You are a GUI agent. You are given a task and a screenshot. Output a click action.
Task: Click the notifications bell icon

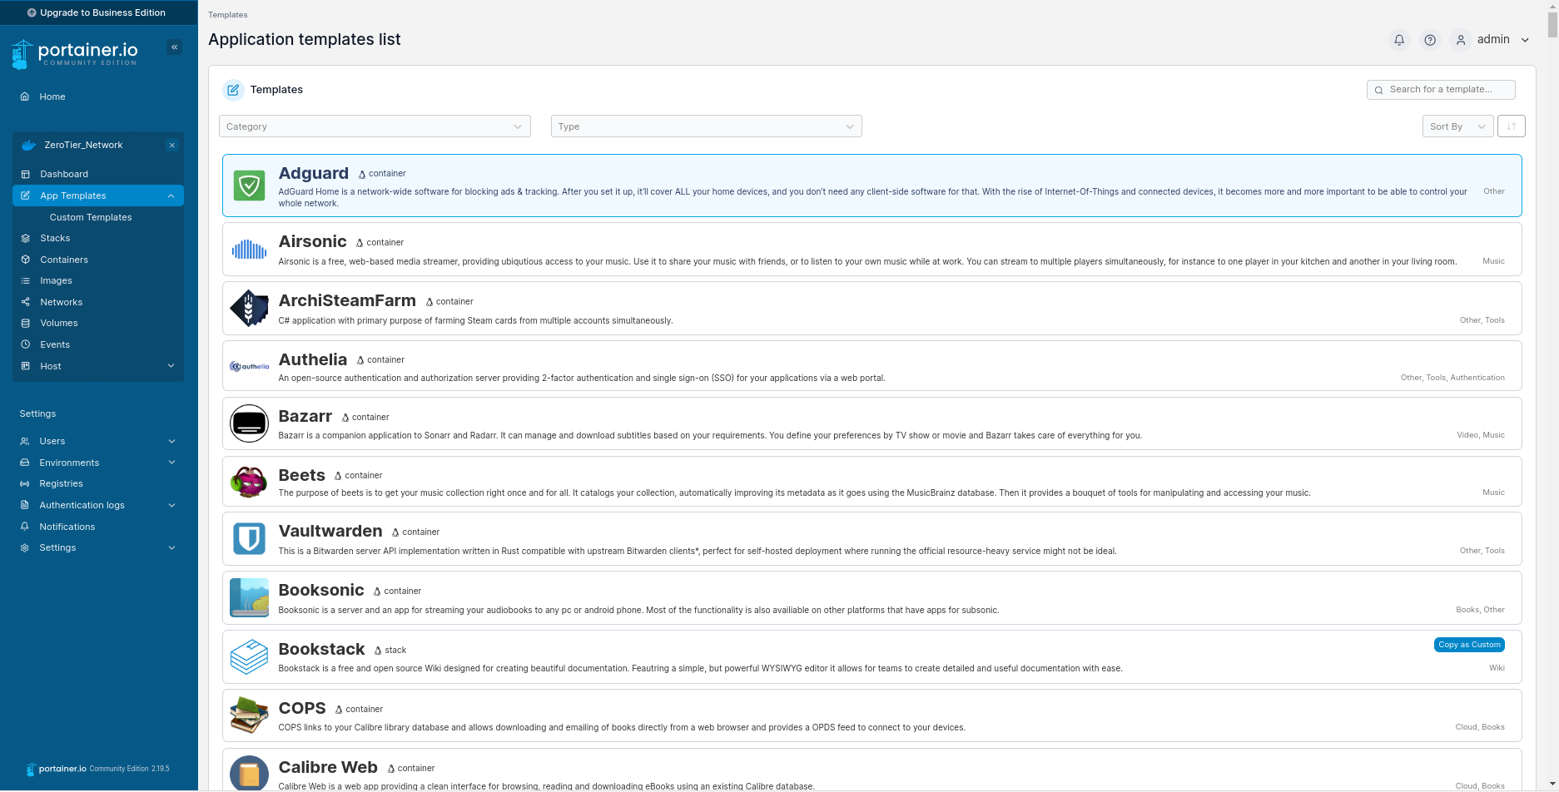1399,40
